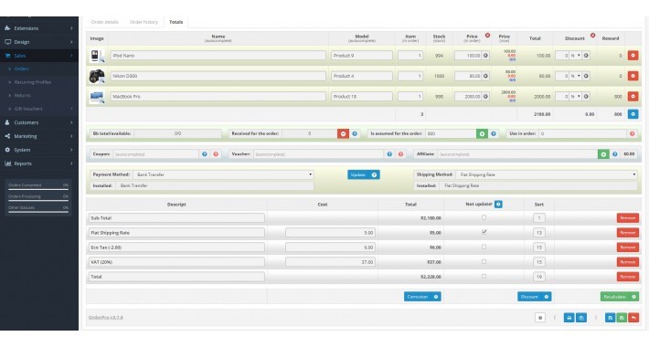649x347 pixels.
Task: Click red X icon beside Price header
Action: [487, 36]
